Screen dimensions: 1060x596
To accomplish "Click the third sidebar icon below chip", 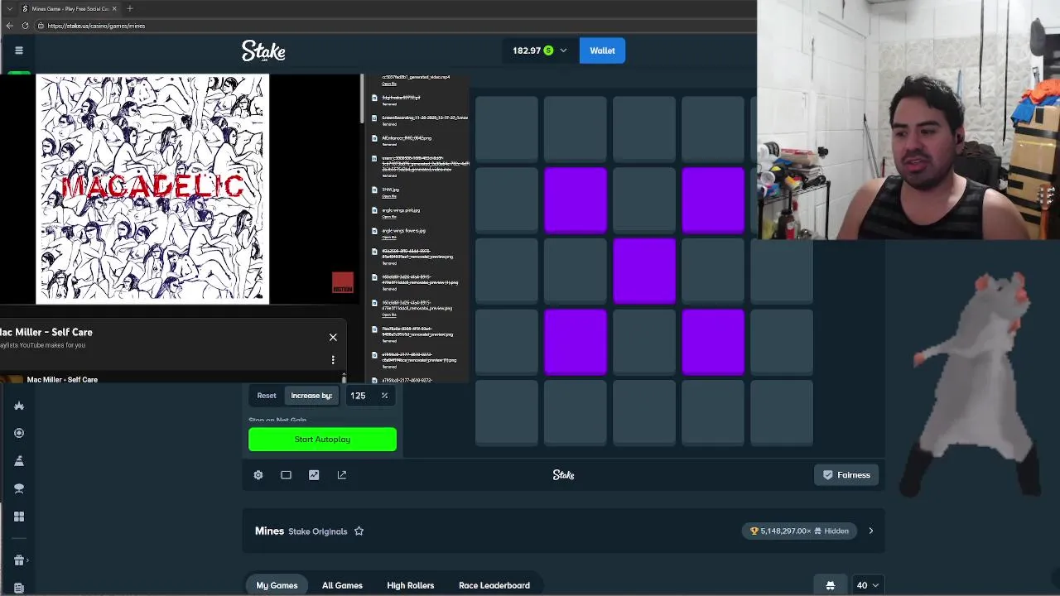I will coord(19,461).
